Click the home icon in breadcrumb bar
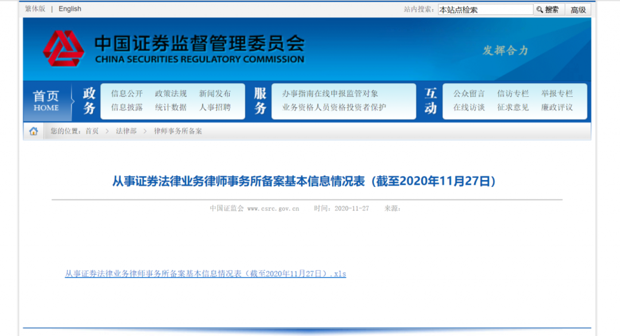 (33, 131)
